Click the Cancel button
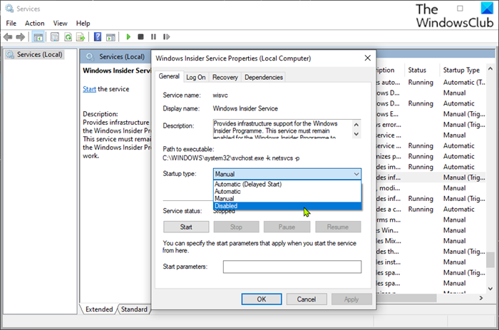Screen dimensions: 499x330 [x=307, y=299]
